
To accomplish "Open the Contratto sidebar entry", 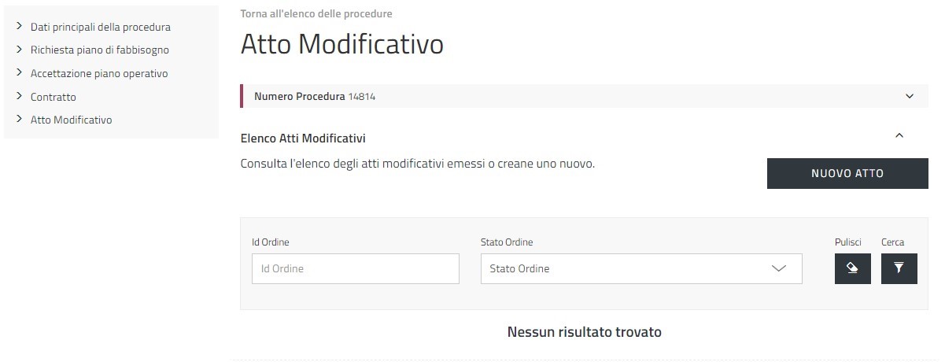I will pyautogui.click(x=54, y=97).
